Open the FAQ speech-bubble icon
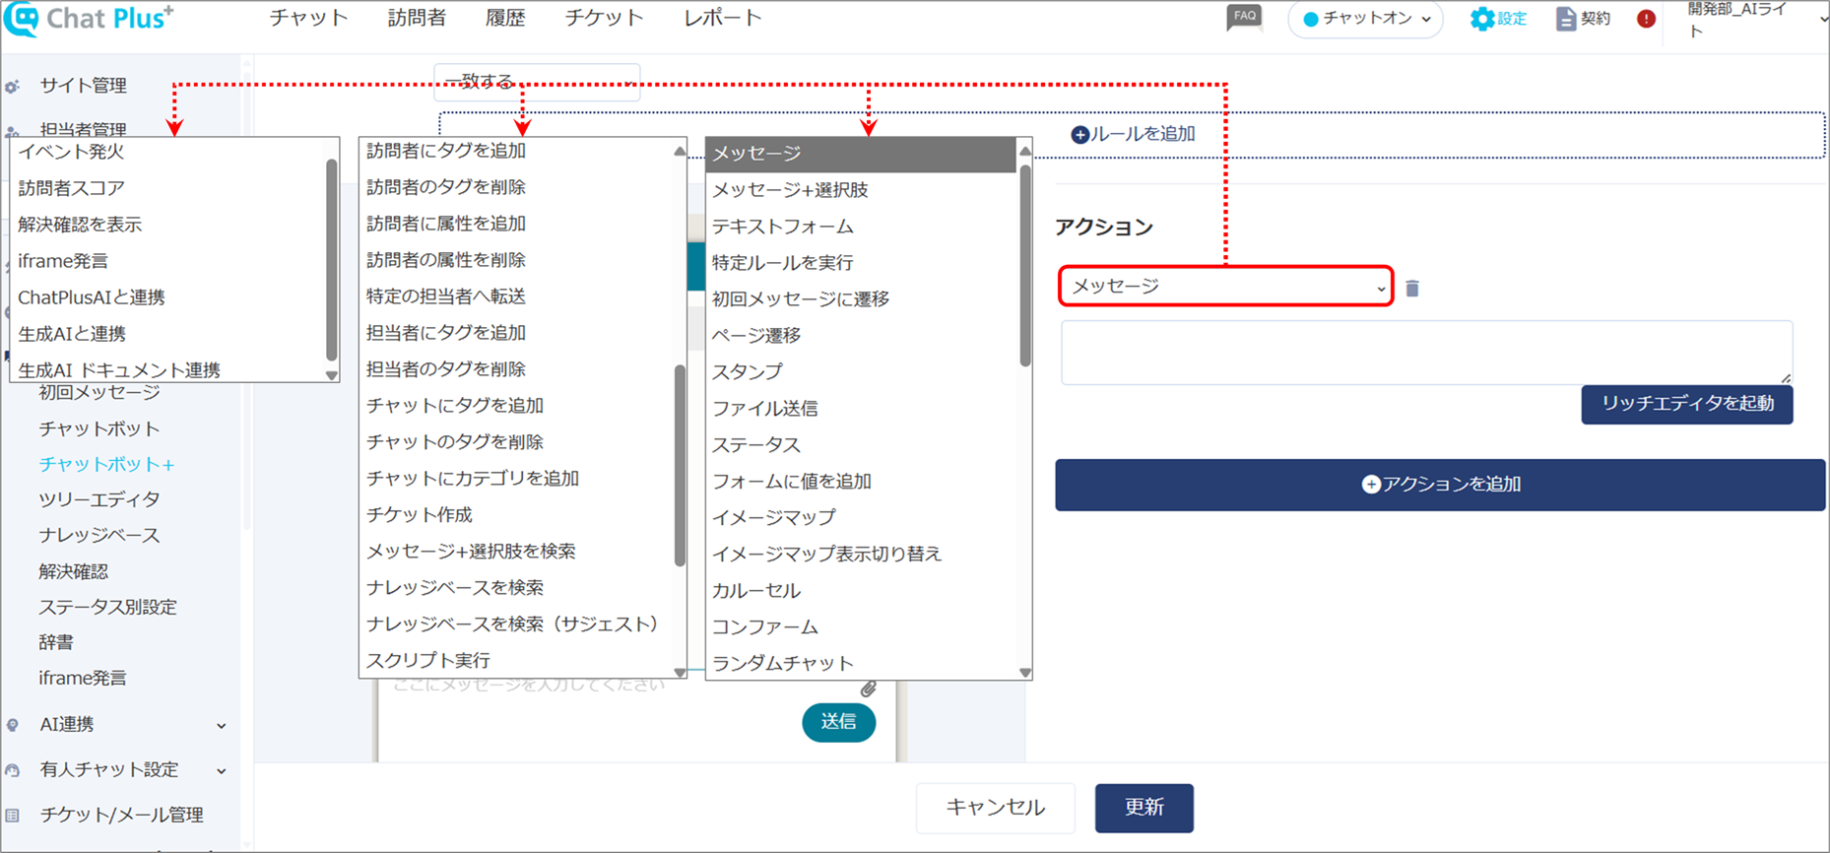The image size is (1830, 853). [x=1244, y=17]
